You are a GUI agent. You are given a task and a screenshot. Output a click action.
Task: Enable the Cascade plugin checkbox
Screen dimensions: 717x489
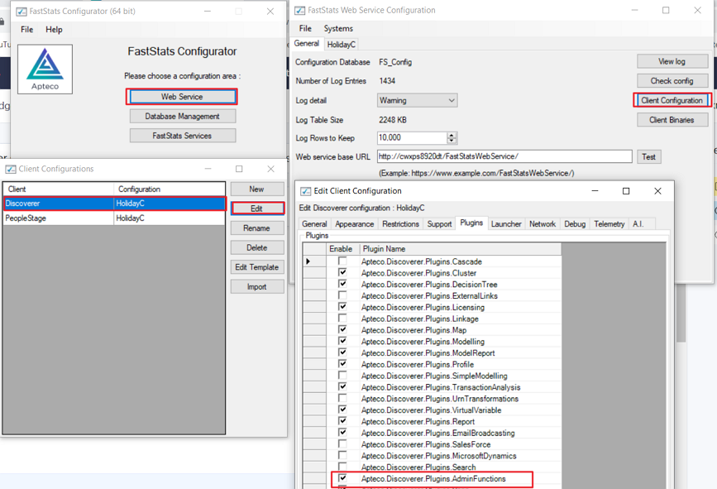[x=342, y=261]
